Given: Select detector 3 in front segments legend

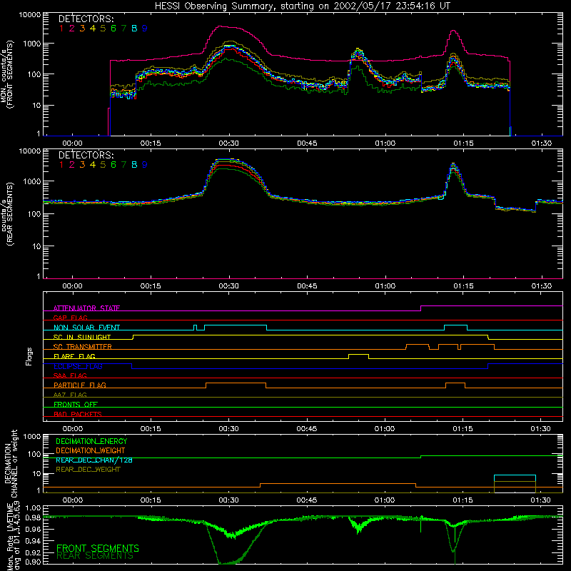Looking at the screenshot, I should (82, 29).
